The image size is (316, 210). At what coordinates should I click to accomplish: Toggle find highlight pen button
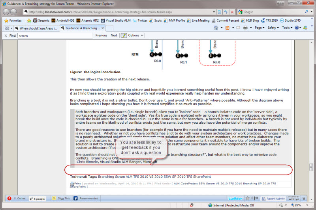(124, 35)
